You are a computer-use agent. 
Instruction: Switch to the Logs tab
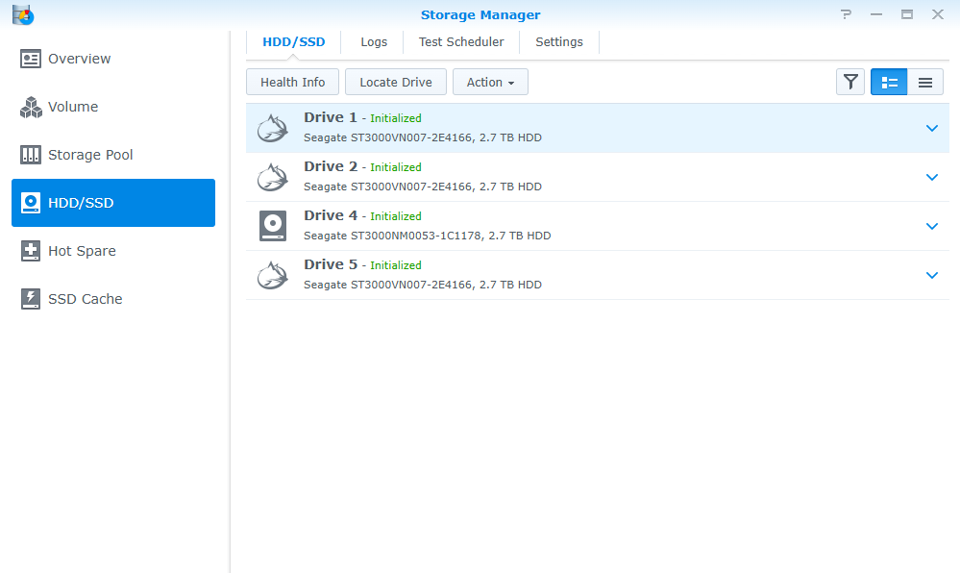[374, 42]
